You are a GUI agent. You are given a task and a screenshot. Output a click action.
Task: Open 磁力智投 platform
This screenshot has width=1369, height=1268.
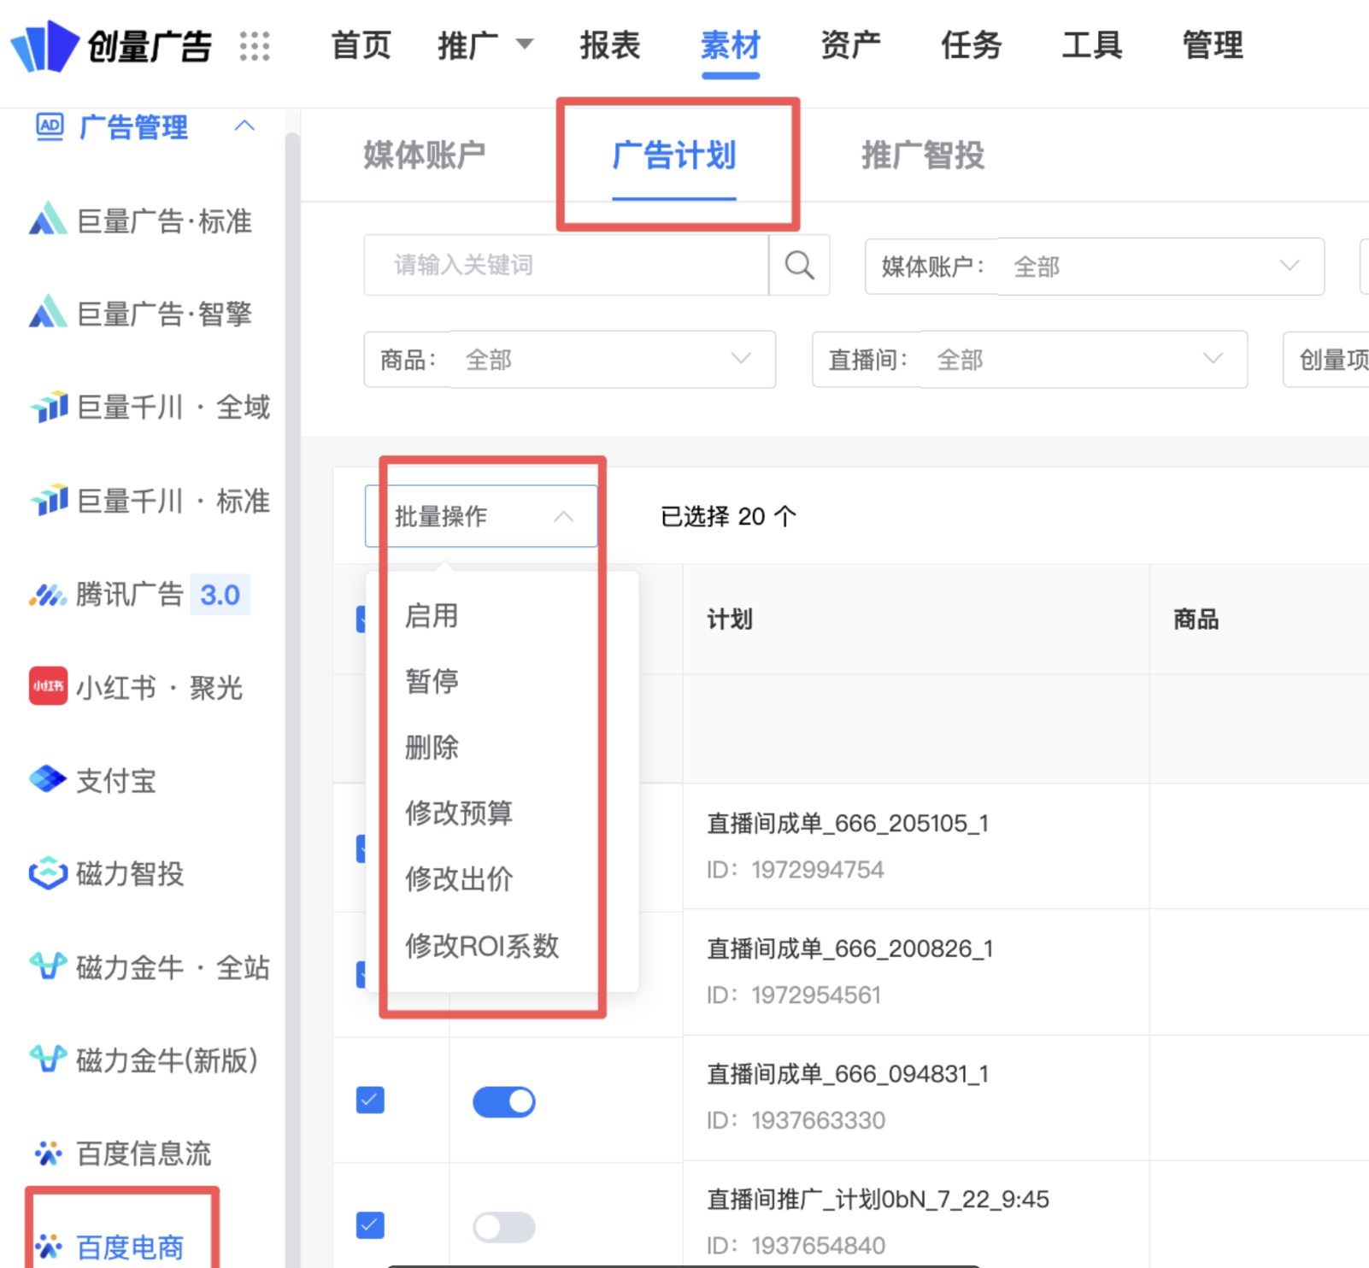tap(107, 873)
